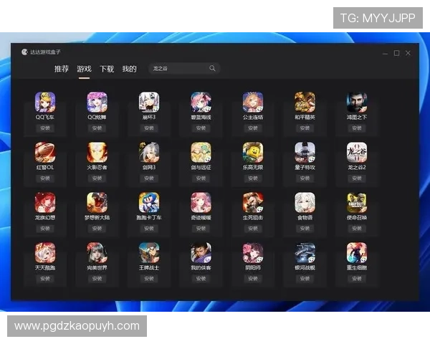
Task: Open the QQ飞车 game icon
Action: click(x=45, y=102)
